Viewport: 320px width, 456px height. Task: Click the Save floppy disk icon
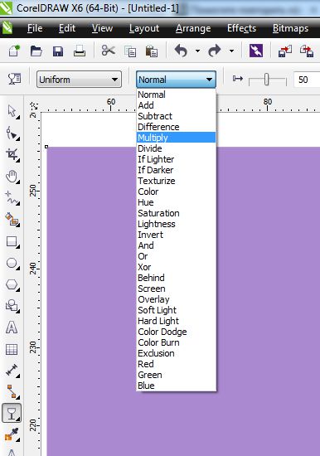[58, 51]
